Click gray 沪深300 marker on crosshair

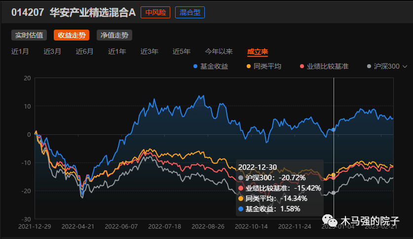(x=334, y=193)
